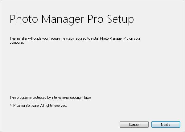Image resolution: width=185 pixels, height=132 pixels.
Task: Click the international copyright laws phrase
Action: tap(71, 98)
